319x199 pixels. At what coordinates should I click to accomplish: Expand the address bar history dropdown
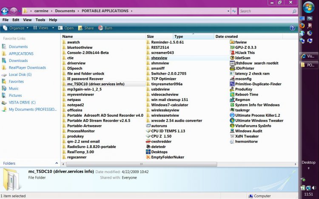click(228, 11)
